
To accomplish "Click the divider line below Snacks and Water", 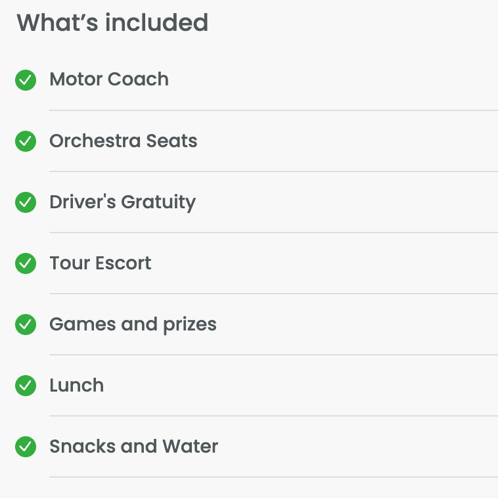I will coord(273,477).
